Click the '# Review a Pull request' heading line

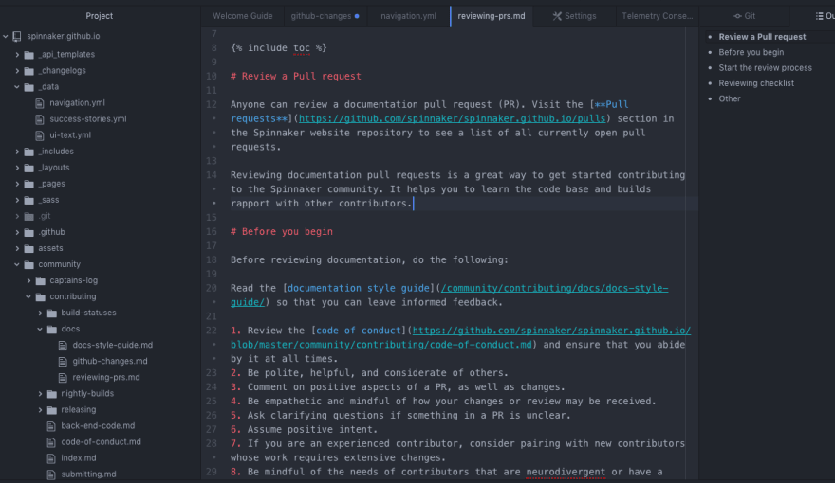pyautogui.click(x=295, y=76)
